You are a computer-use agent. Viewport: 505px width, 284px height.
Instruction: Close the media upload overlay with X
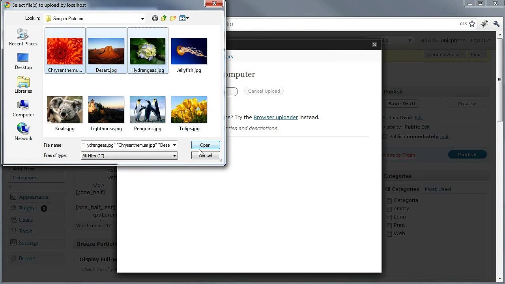[375, 45]
